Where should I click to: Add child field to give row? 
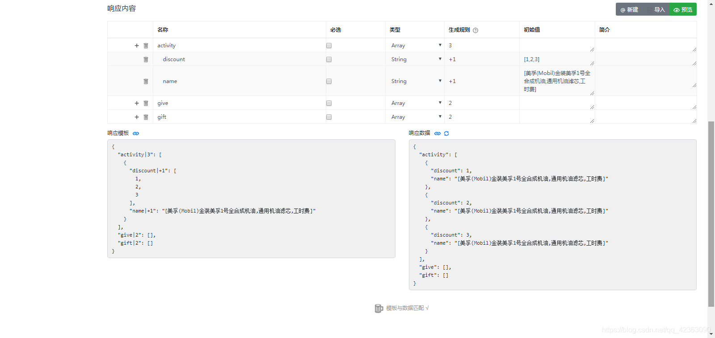137,103
